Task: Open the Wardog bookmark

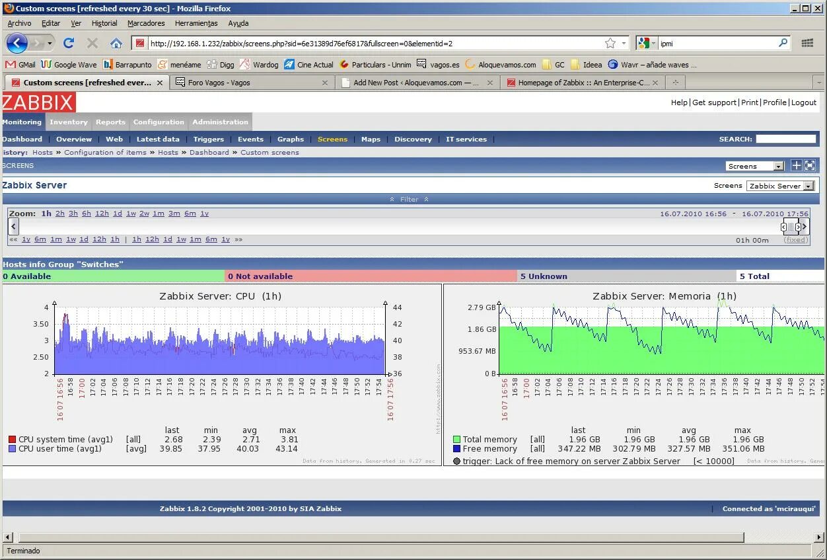Action: (x=259, y=65)
